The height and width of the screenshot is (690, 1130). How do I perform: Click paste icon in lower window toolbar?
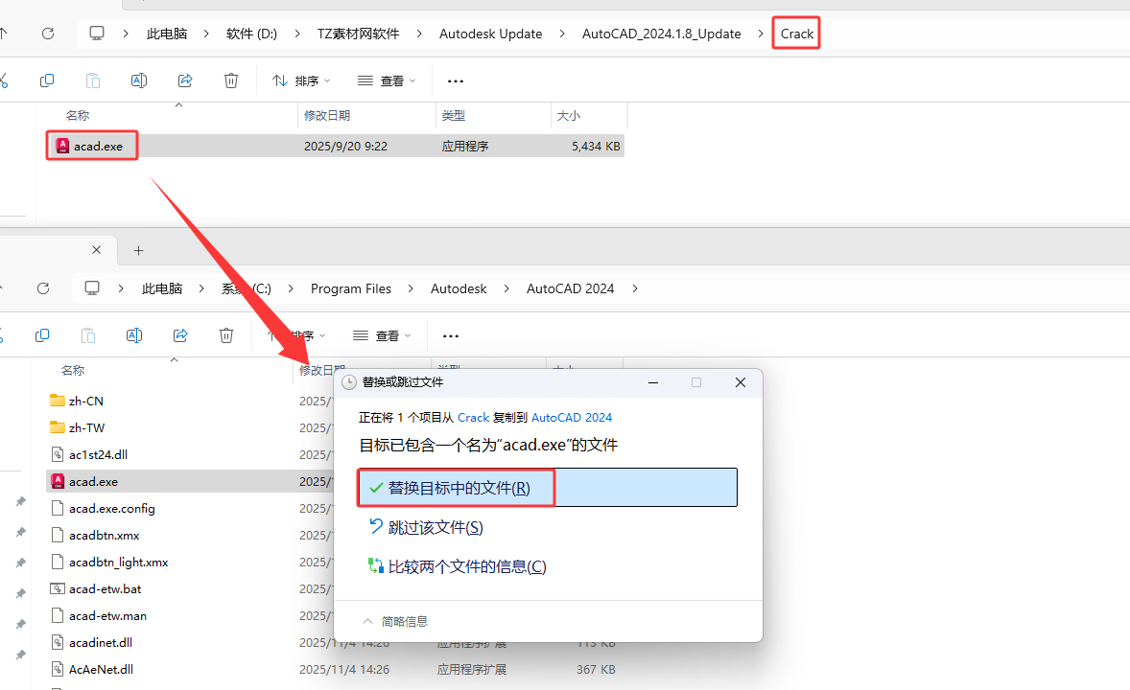click(x=88, y=335)
